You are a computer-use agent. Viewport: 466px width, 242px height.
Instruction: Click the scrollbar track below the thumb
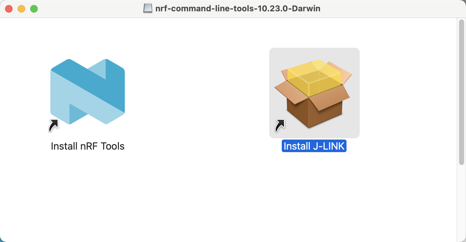coord(461,203)
